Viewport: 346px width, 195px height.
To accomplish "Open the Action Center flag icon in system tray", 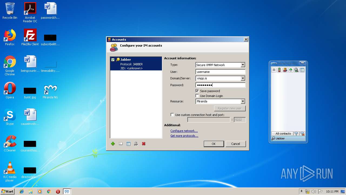I will pyautogui.click(x=320, y=191).
